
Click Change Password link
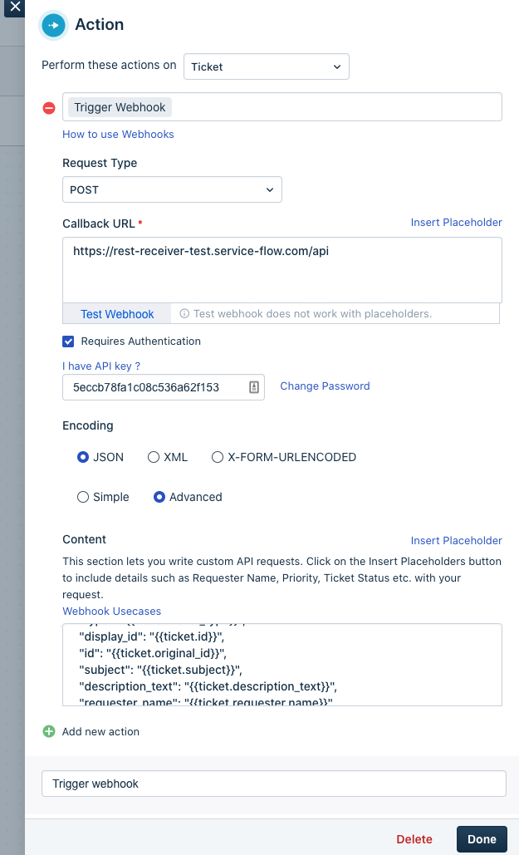click(x=325, y=386)
